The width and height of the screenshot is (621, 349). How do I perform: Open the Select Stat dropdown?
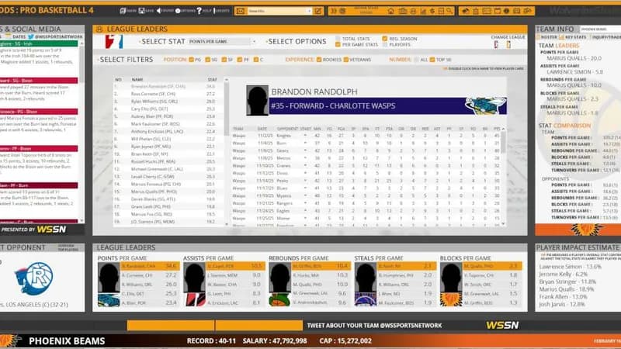[x=222, y=42]
